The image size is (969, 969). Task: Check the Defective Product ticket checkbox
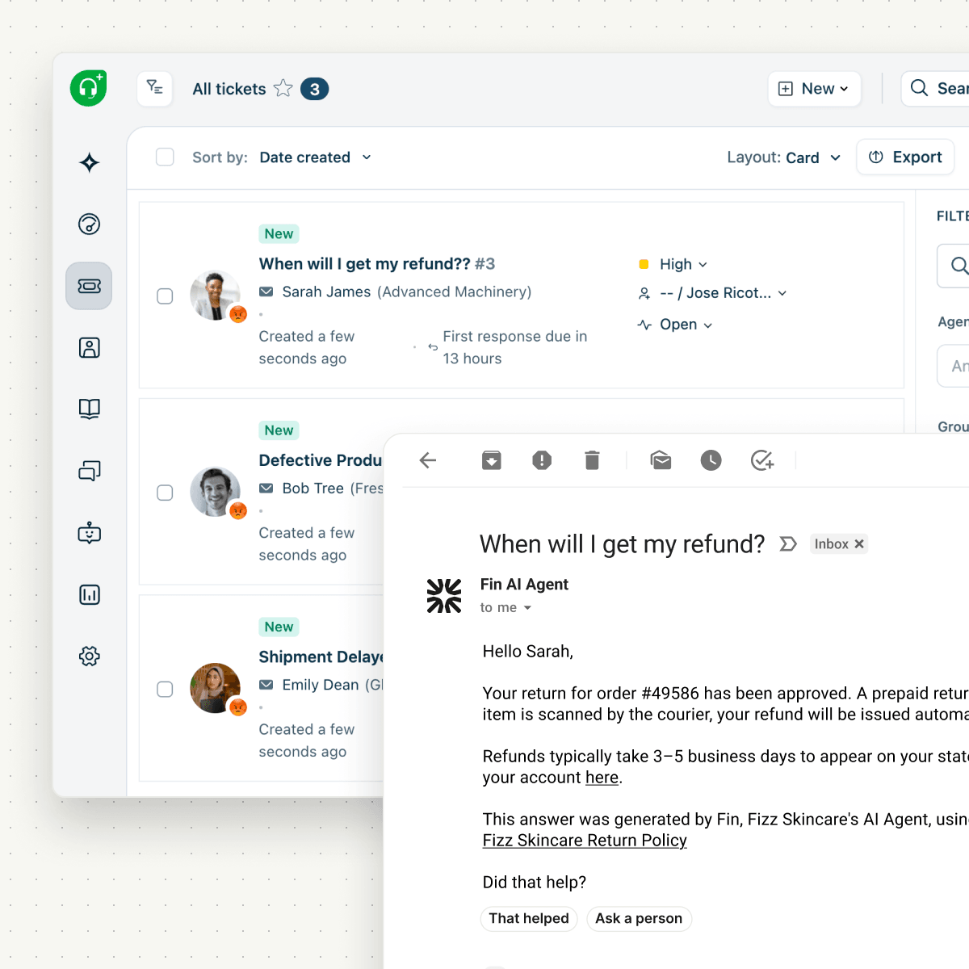click(165, 493)
